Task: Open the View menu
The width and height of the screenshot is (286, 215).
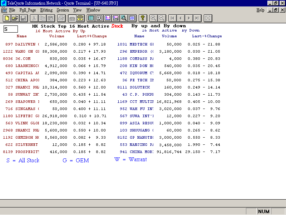Action: point(77,10)
